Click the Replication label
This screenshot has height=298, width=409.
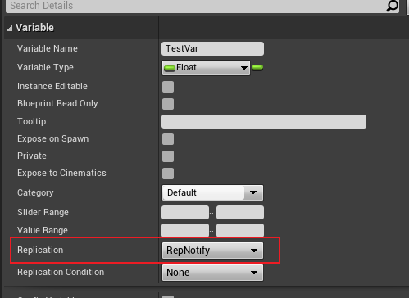(40, 250)
